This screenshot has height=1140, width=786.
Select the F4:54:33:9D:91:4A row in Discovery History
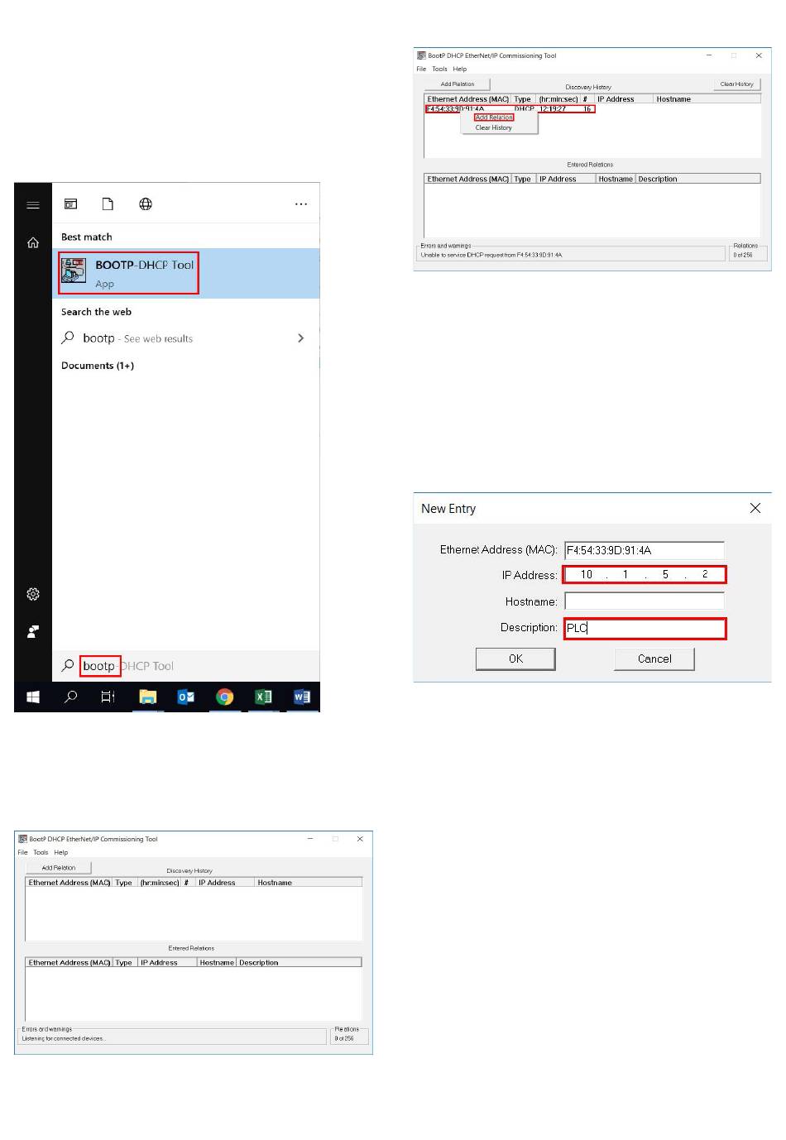[x=510, y=108]
